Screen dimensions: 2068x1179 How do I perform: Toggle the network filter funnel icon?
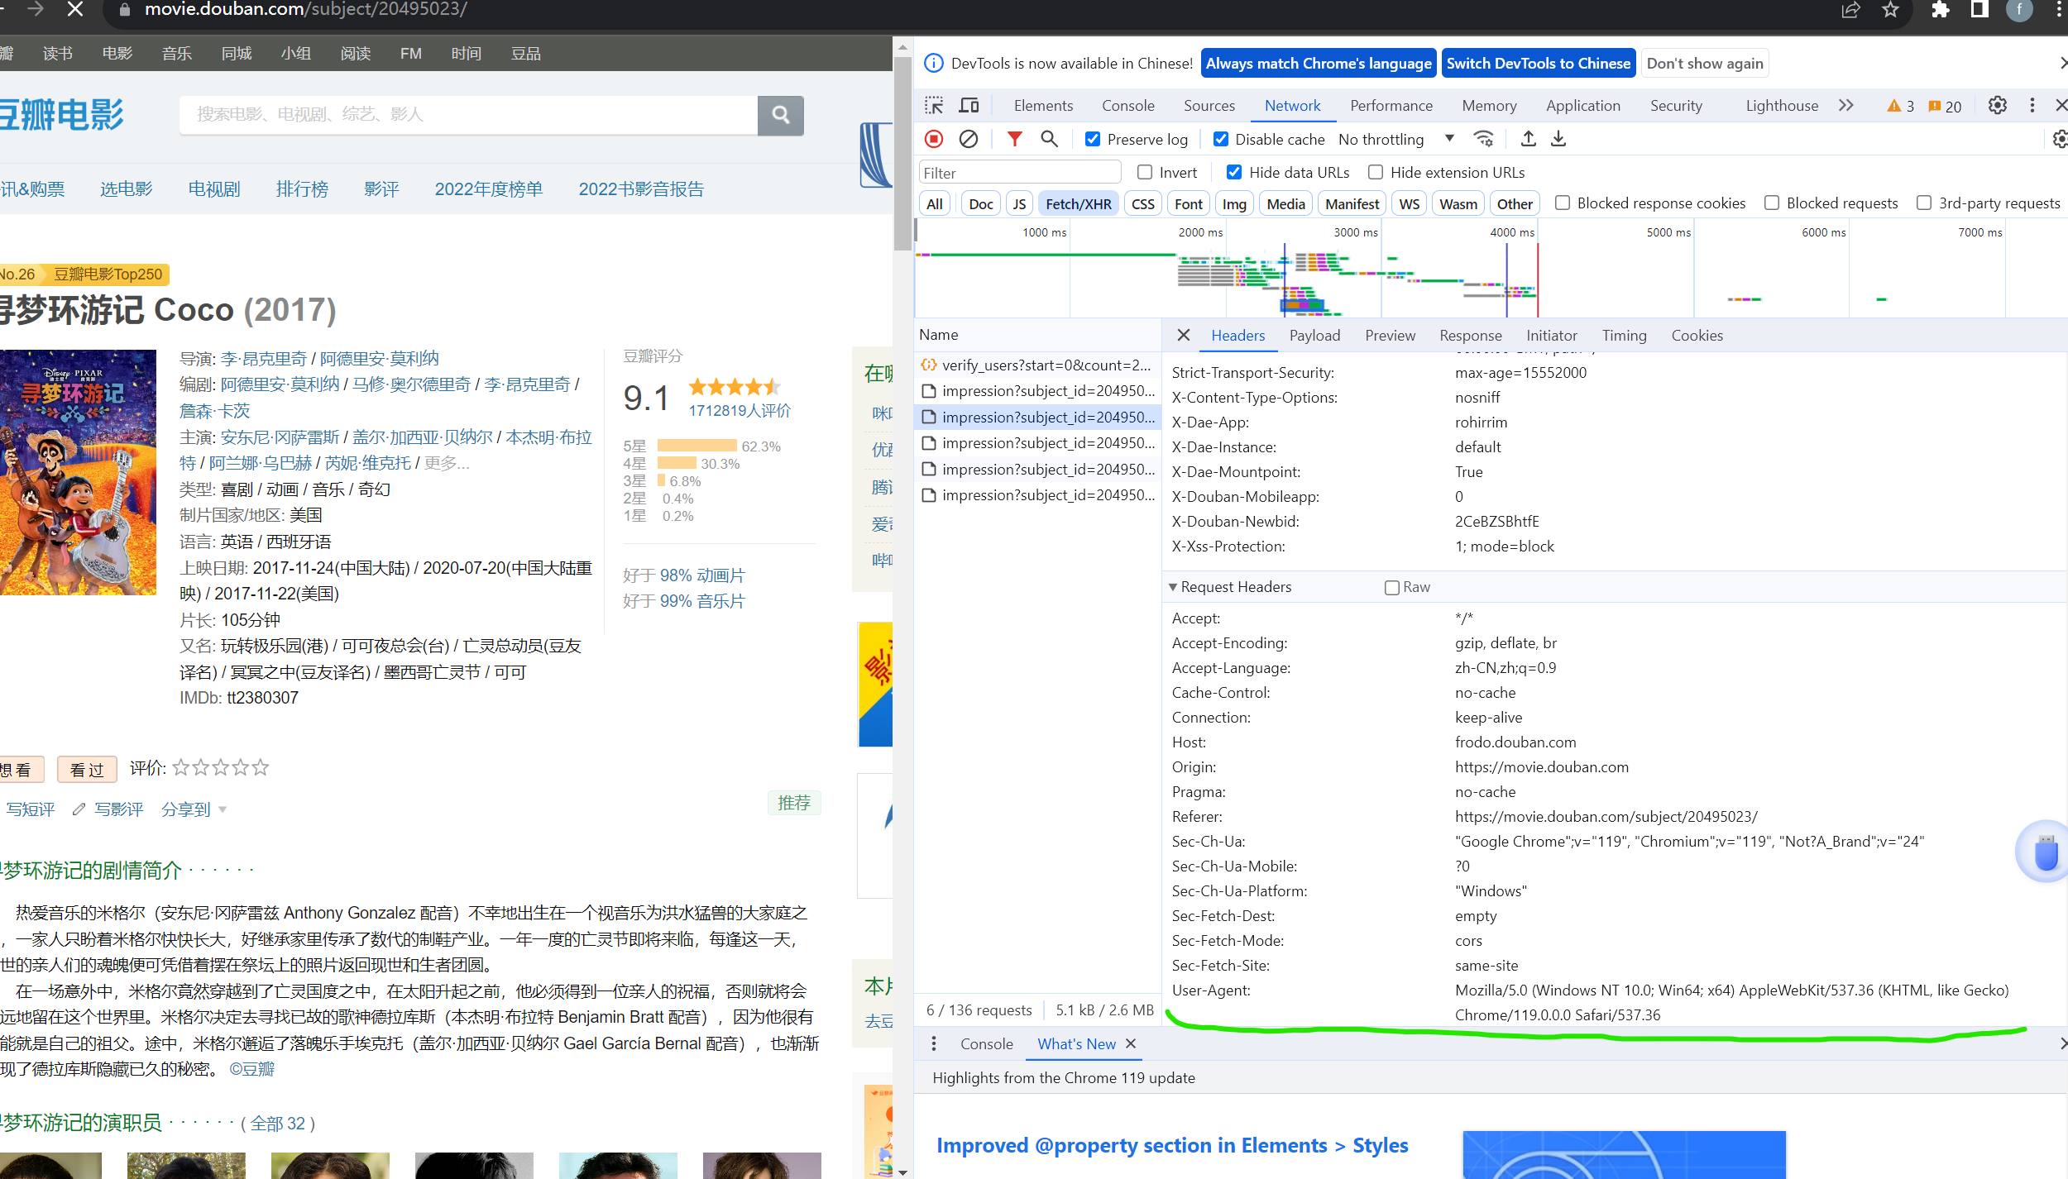pyautogui.click(x=1014, y=139)
